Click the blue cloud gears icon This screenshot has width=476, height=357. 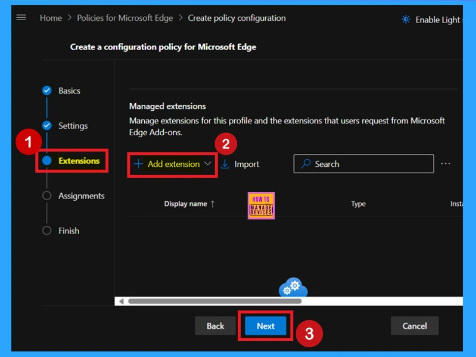[293, 287]
